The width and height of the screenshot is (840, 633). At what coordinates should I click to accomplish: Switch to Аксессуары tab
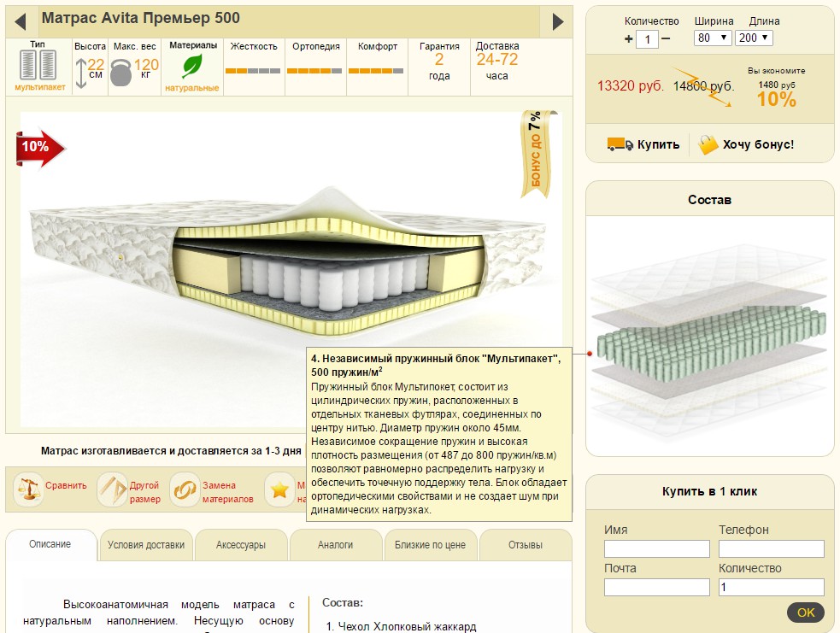click(240, 545)
